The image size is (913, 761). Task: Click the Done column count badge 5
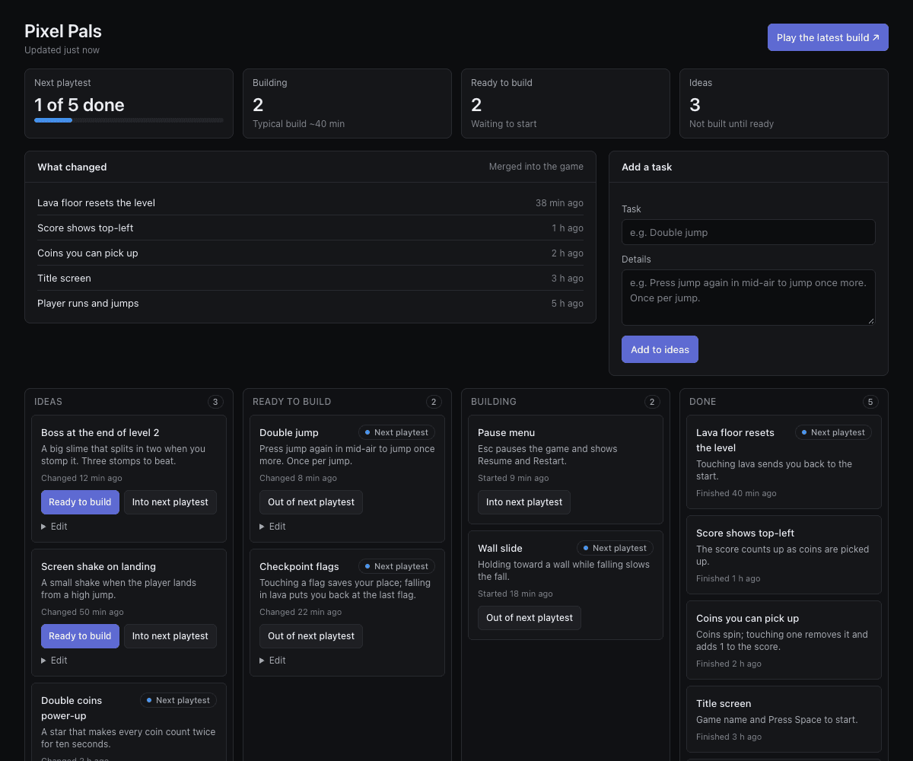click(870, 402)
